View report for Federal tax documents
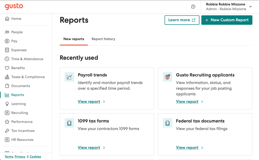The width and height of the screenshot is (259, 160). pos(187,147)
